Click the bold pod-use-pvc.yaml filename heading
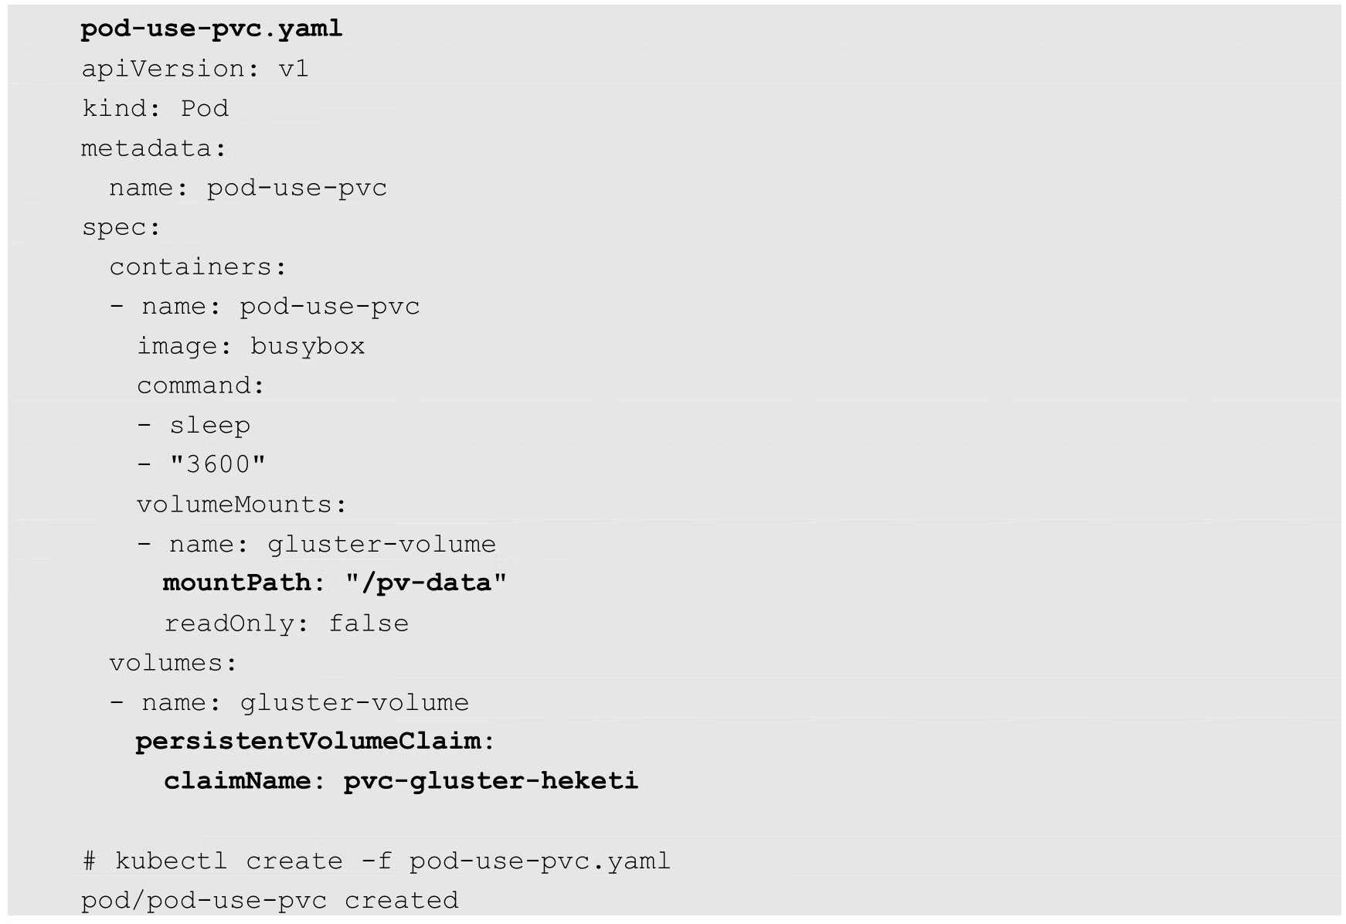The image size is (1346, 924). [211, 29]
